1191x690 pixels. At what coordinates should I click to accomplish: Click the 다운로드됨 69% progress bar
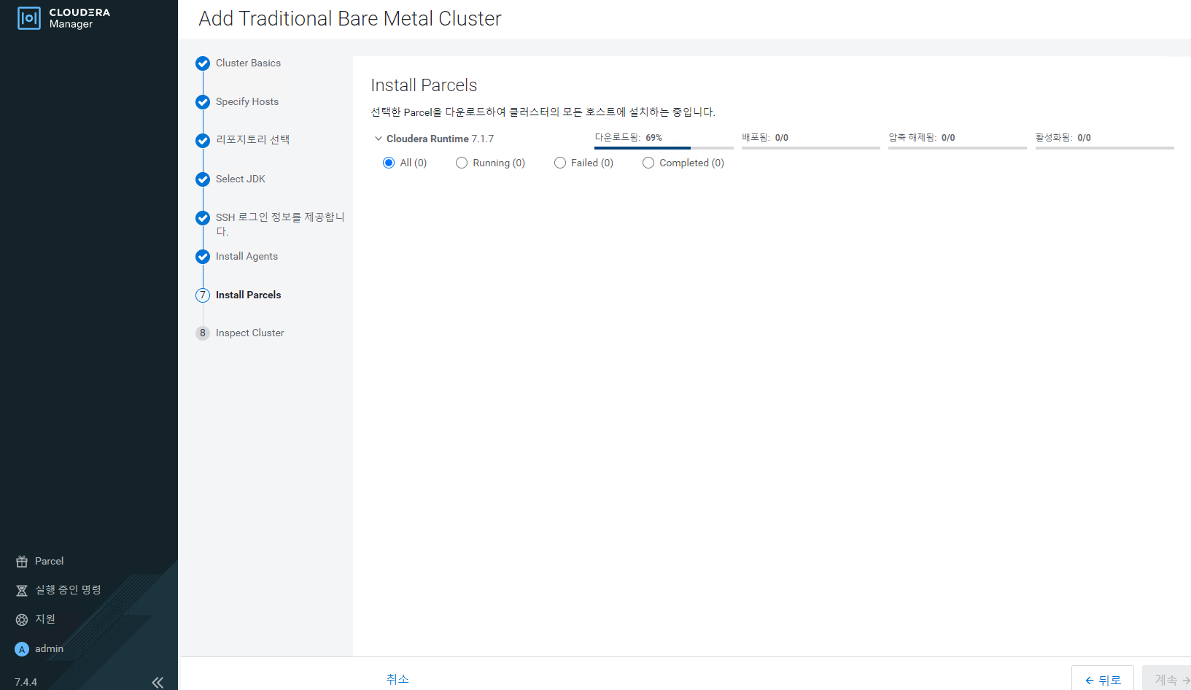point(664,148)
